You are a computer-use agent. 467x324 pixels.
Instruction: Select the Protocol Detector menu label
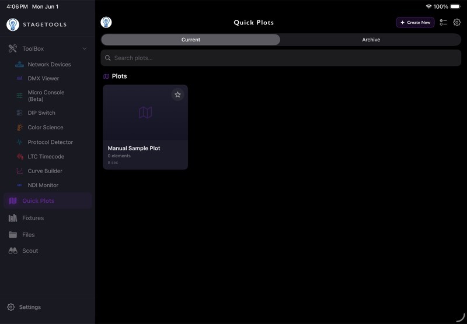tap(50, 142)
